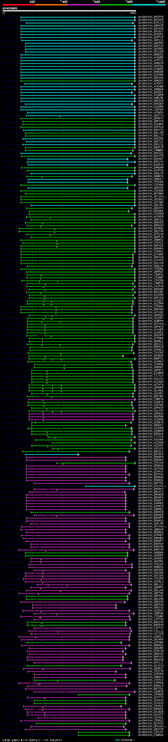Click the orange ~40% identity scale segment

[x=51, y=5]
